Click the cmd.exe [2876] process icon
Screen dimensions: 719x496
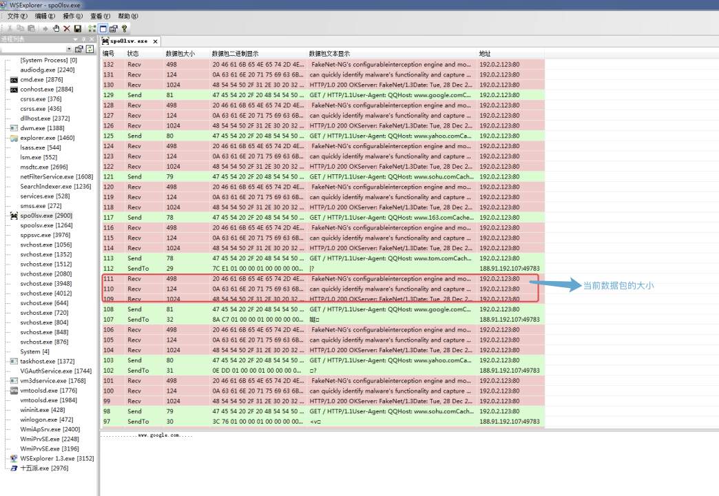(14, 80)
